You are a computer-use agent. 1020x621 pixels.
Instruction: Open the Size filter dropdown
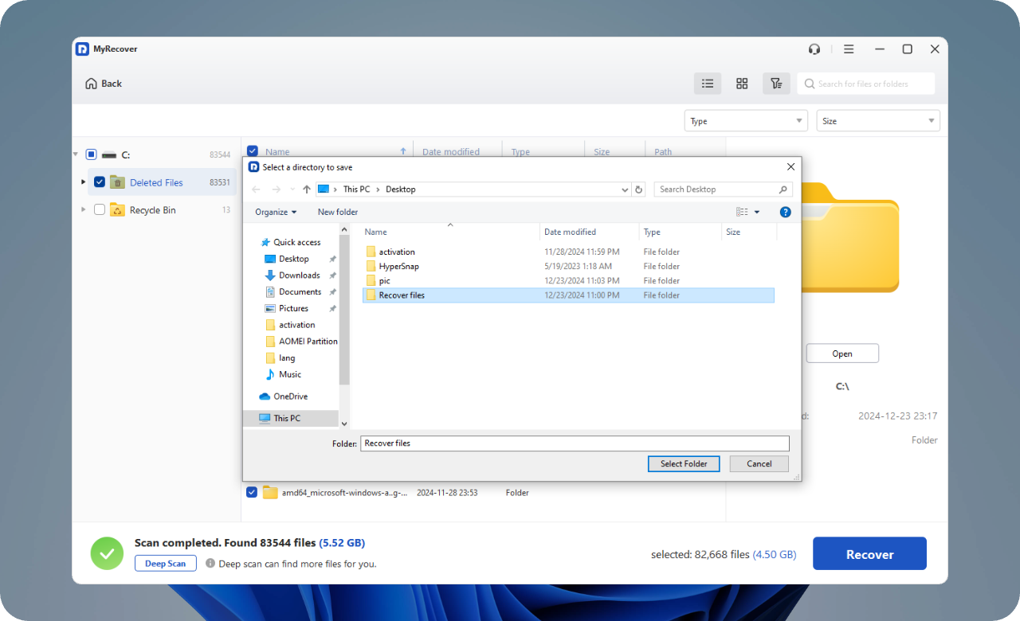click(x=877, y=121)
